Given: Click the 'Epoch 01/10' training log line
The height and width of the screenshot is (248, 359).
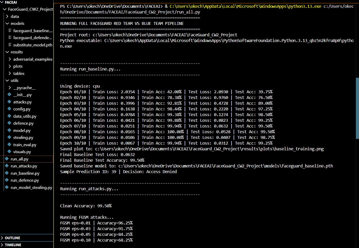Looking at the screenshot, I should click(166, 92).
